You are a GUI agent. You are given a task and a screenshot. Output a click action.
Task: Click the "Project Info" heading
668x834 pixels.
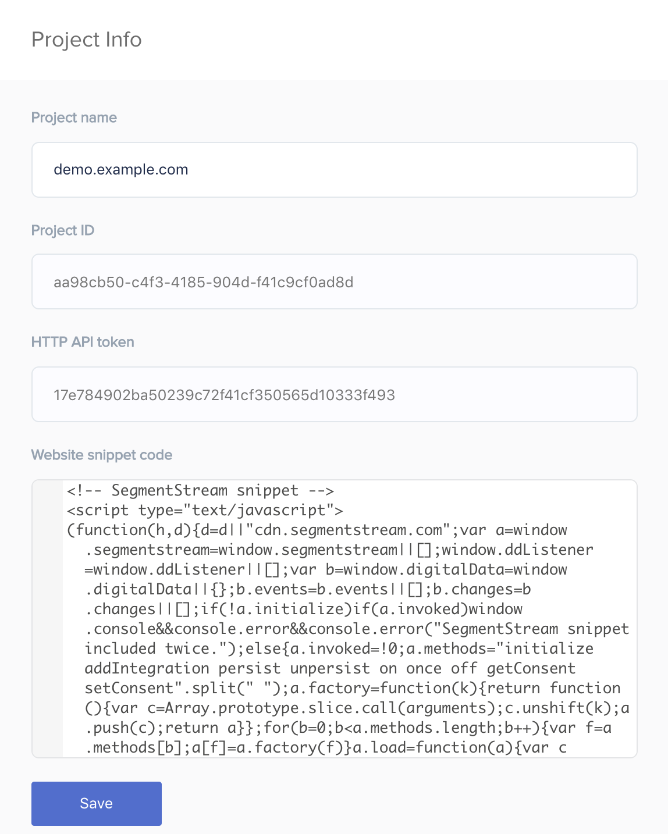coord(87,40)
